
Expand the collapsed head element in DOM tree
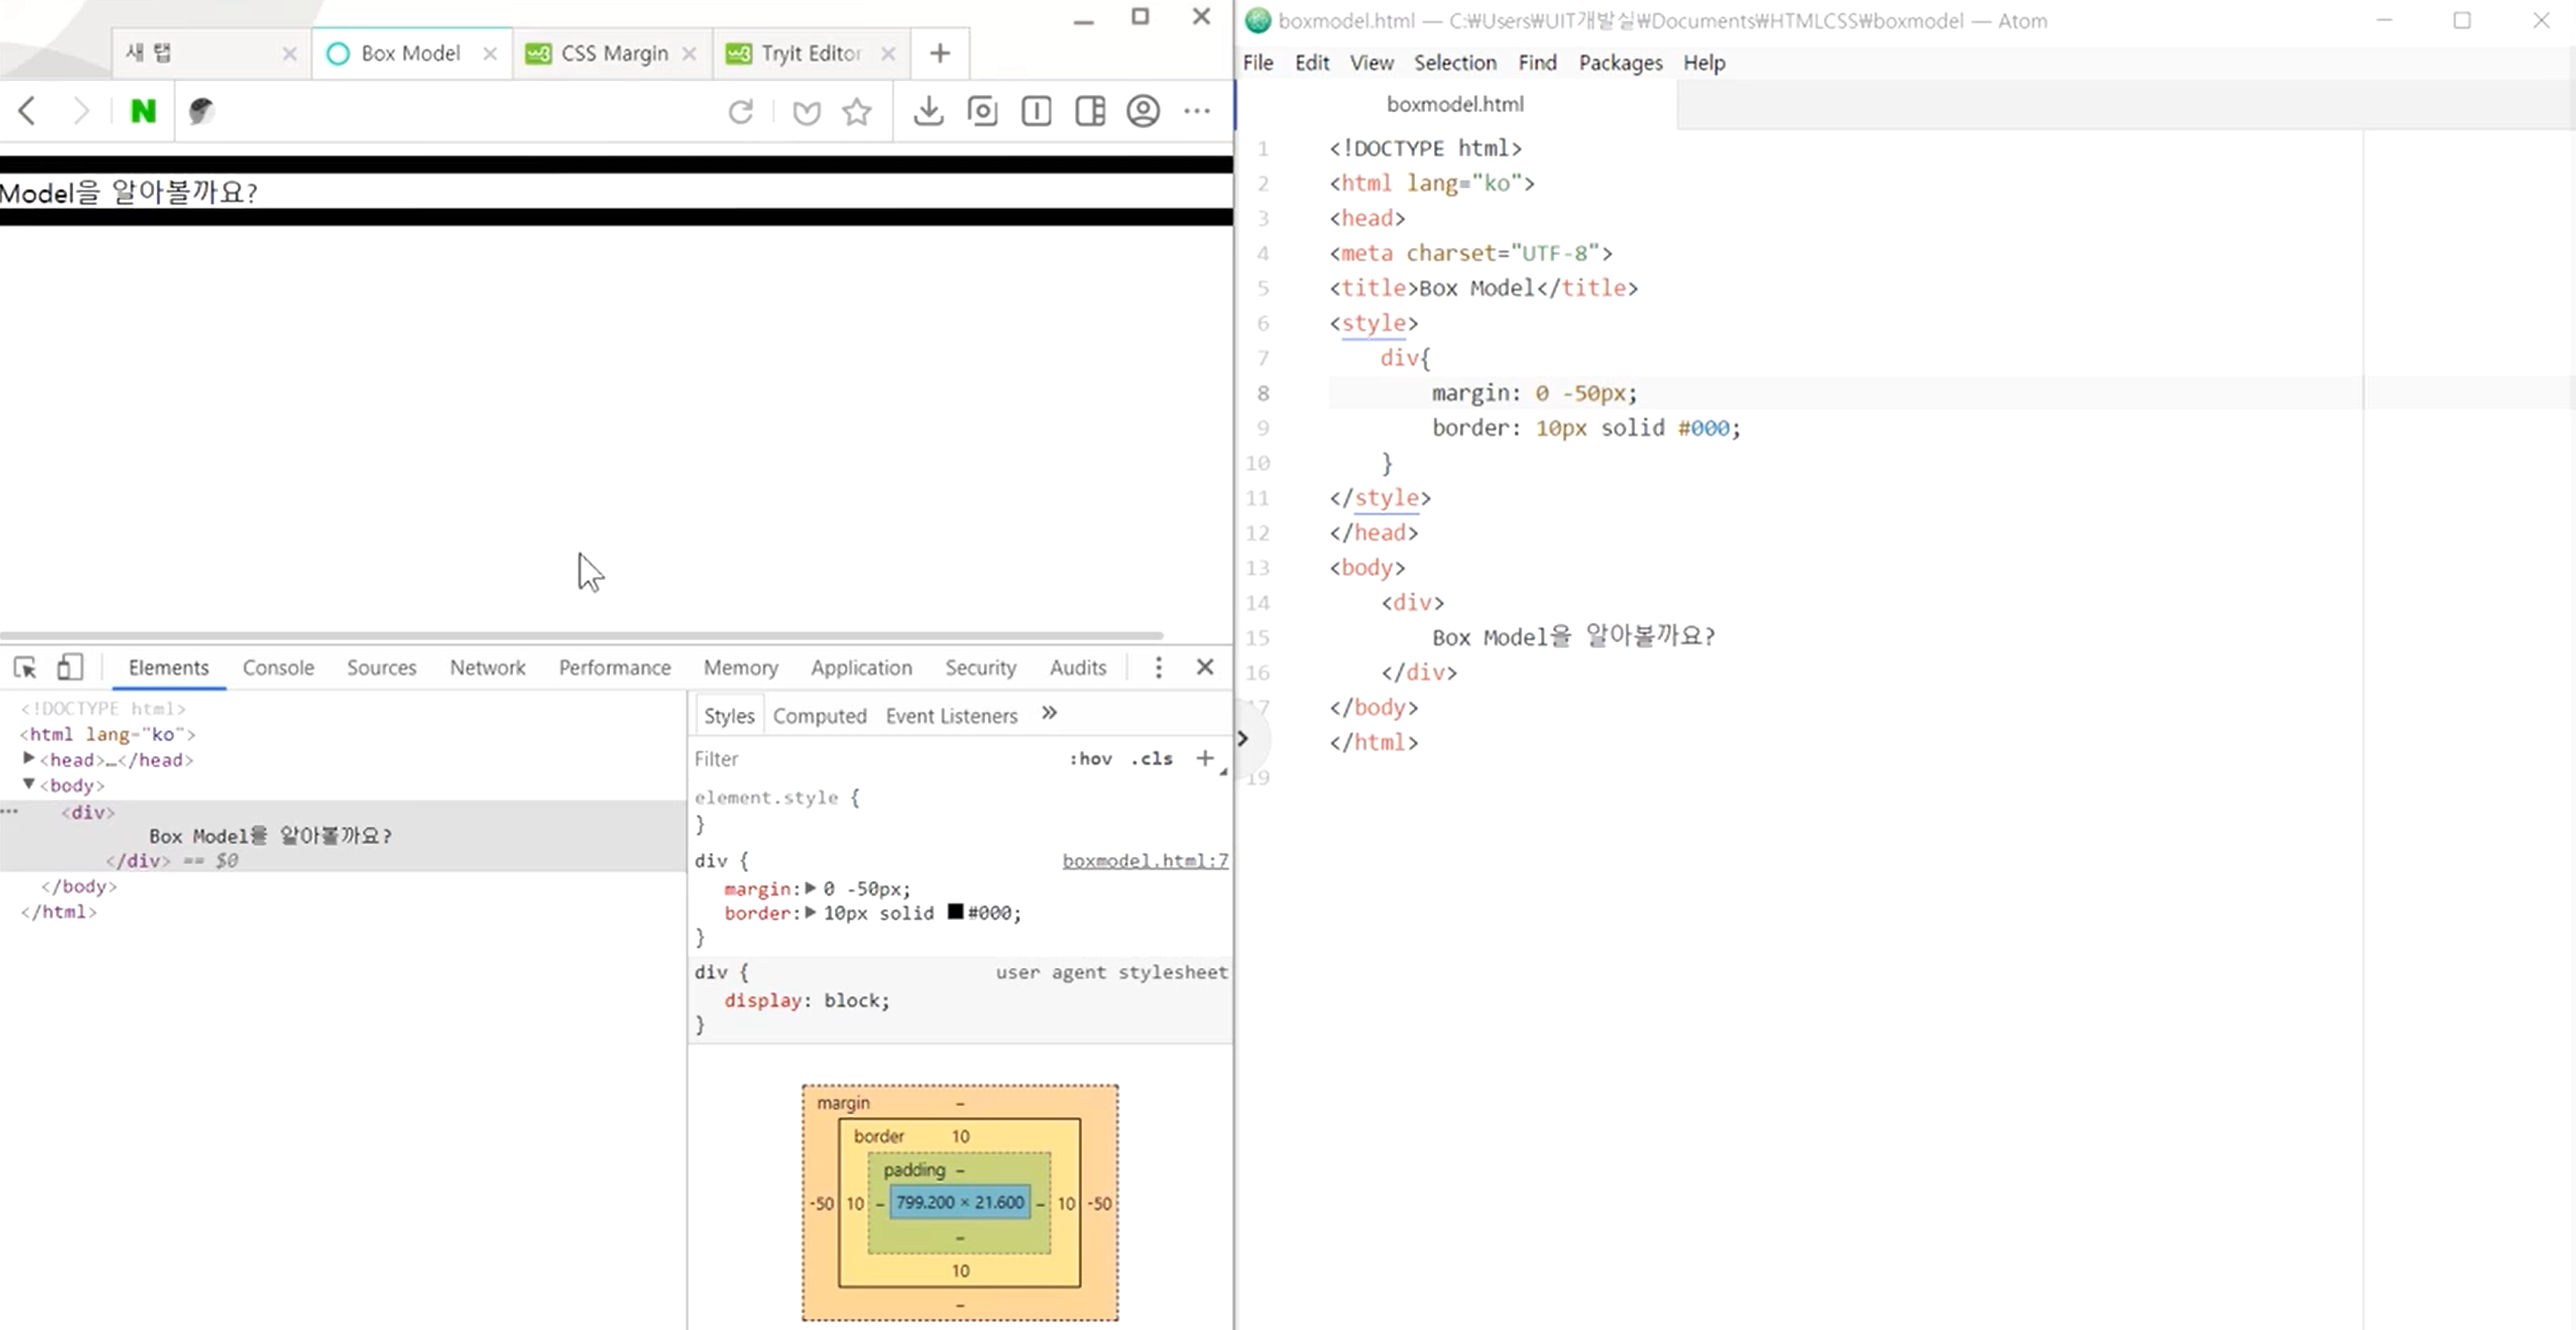(x=29, y=759)
